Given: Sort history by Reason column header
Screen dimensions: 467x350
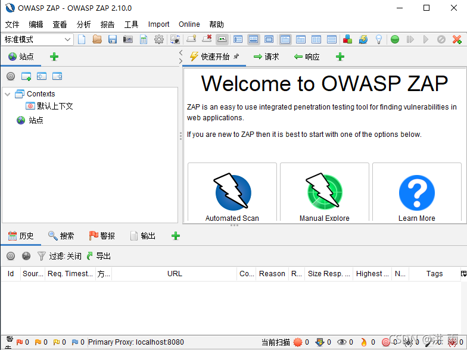Looking at the screenshot, I should point(272,274).
